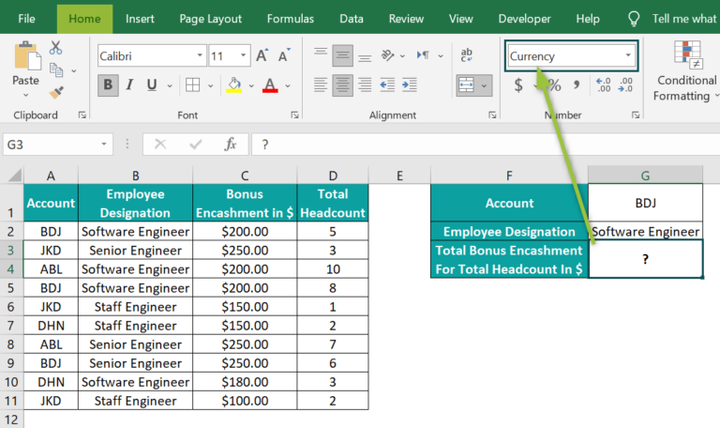720x428 pixels.
Task: Open the Name Box dropdown arrow
Action: click(x=104, y=145)
